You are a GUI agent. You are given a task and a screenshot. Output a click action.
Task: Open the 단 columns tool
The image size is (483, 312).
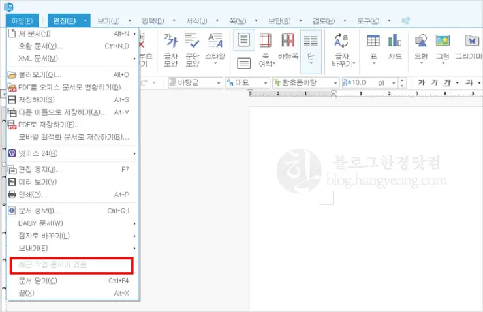311,51
